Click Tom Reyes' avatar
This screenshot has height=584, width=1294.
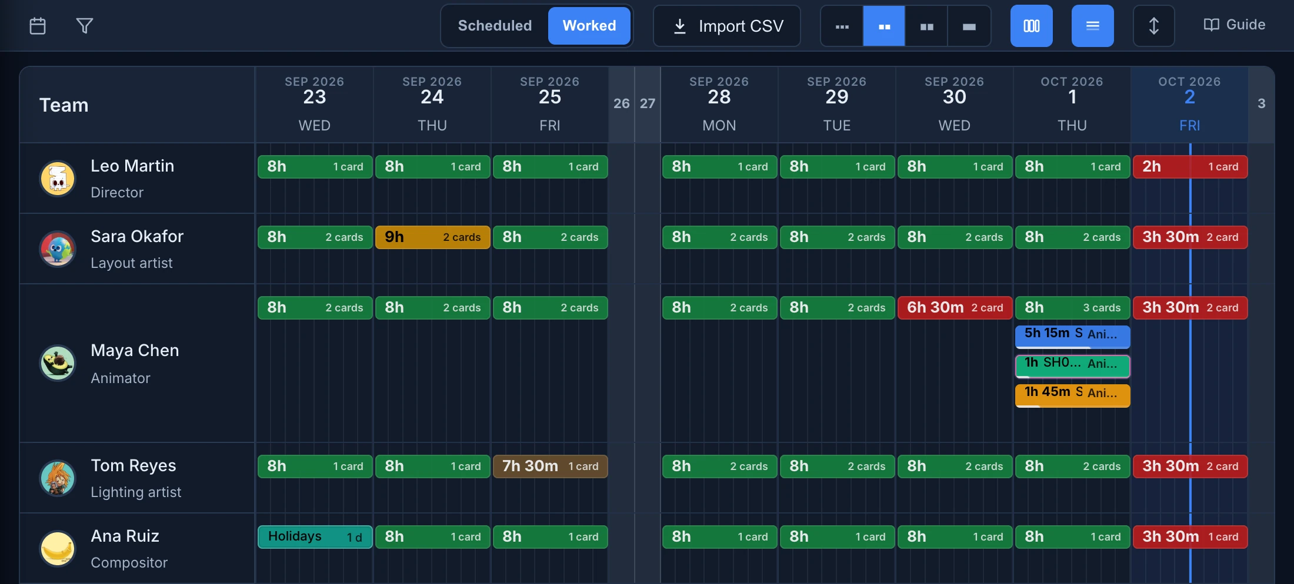[58, 478]
